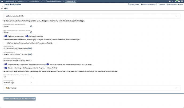Open Statusvariablen
The height and width of the screenshot is (108, 184).
(171, 4)
